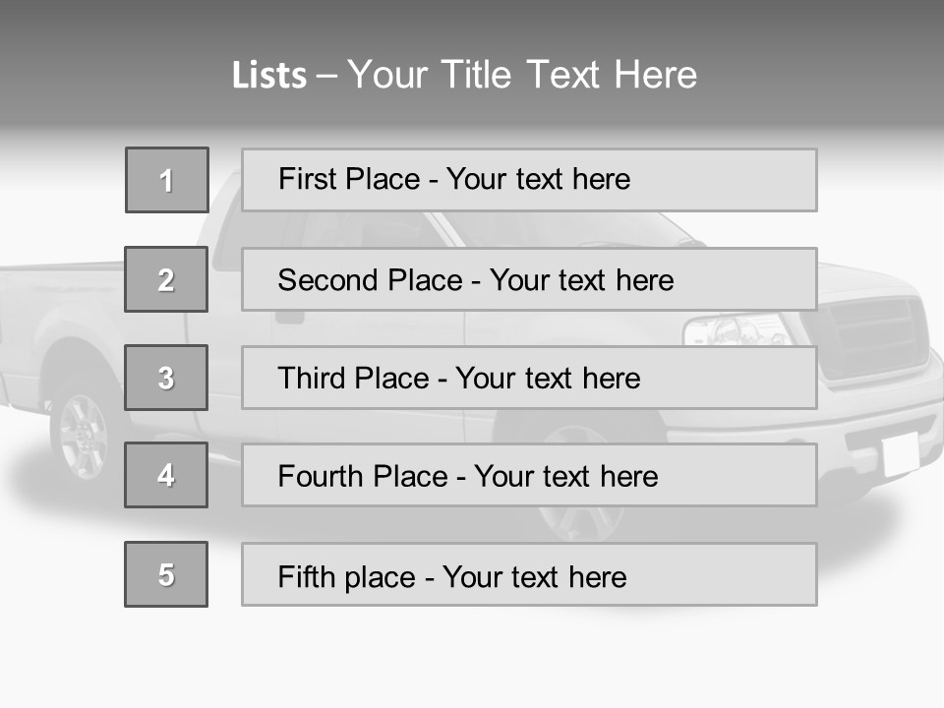This screenshot has height=708, width=944.
Task: Click into the "Third Place" text box
Action: [x=529, y=378]
